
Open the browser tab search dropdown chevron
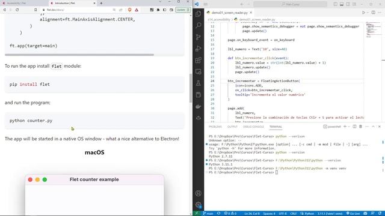[160, 2]
